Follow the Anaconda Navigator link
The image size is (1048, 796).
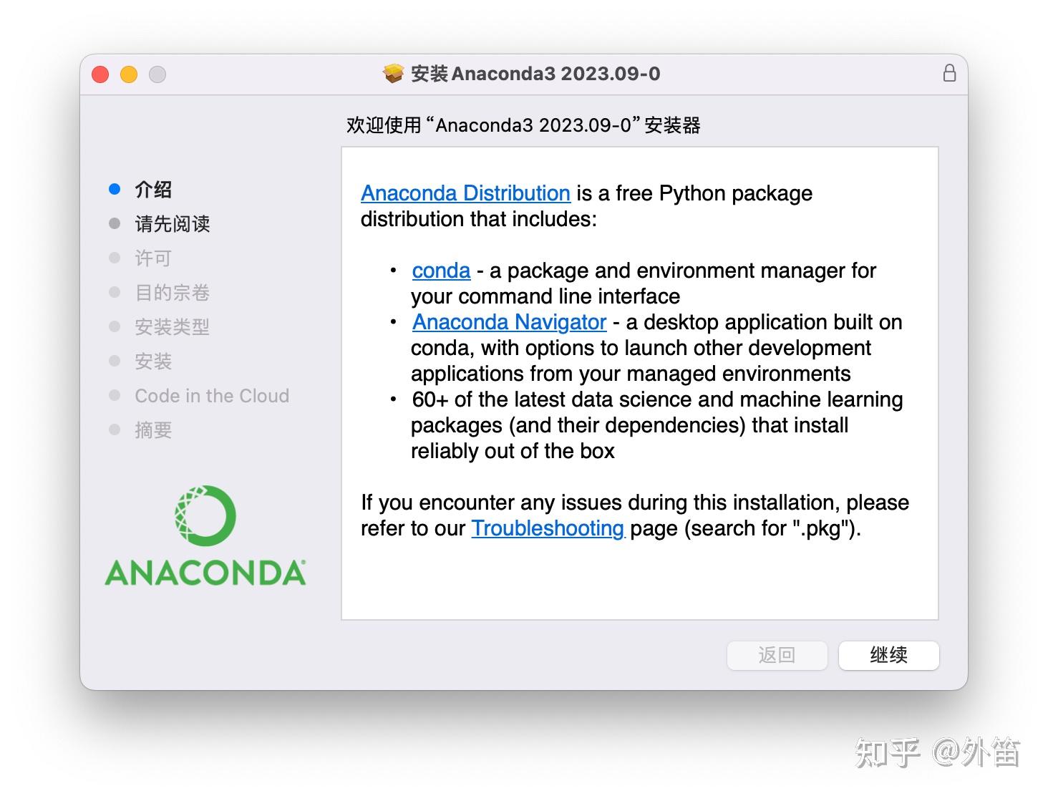tap(509, 322)
